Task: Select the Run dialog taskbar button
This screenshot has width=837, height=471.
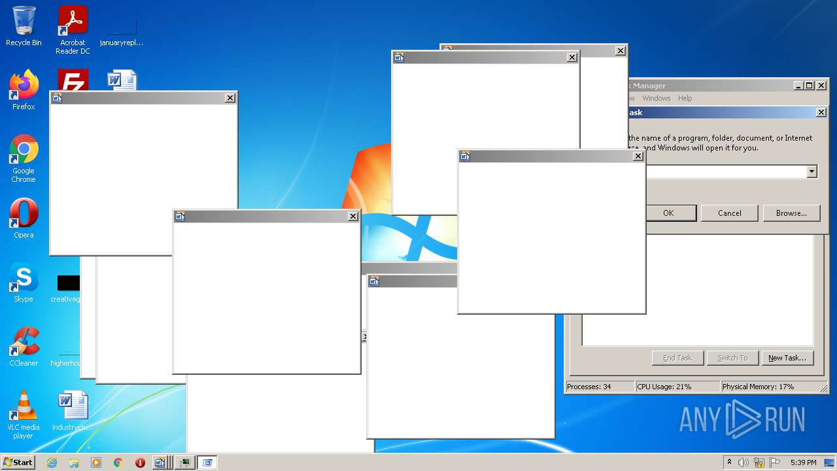Action: tap(207, 462)
